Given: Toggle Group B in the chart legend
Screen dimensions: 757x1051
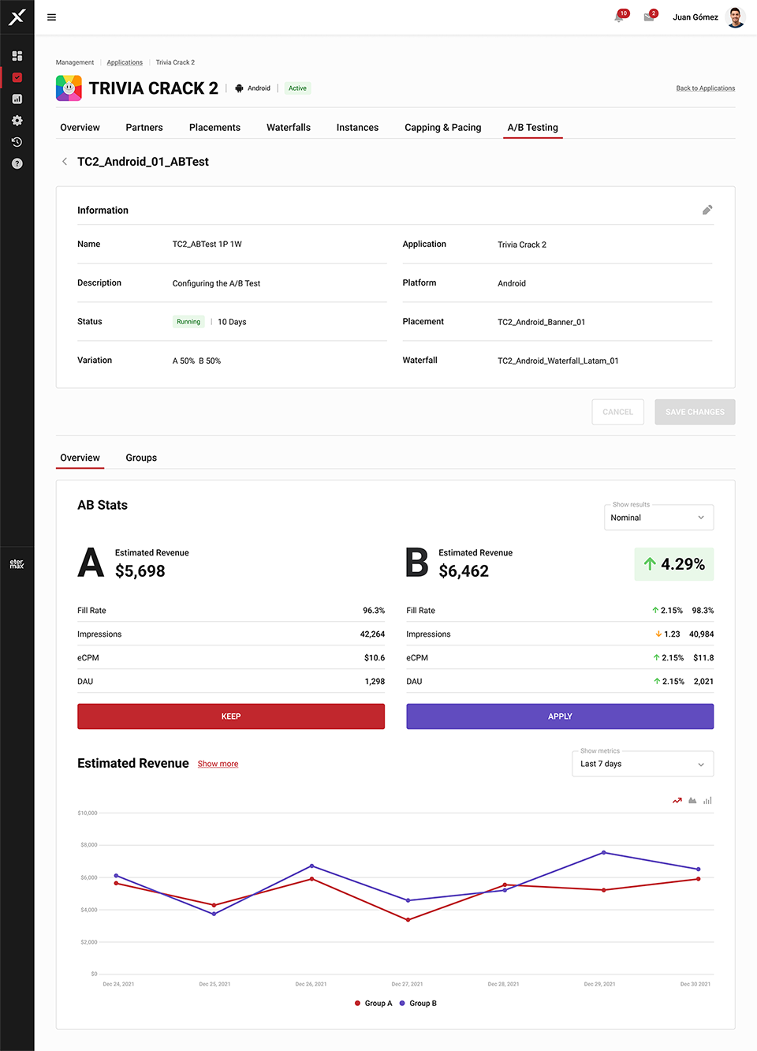Looking at the screenshot, I should point(418,1004).
